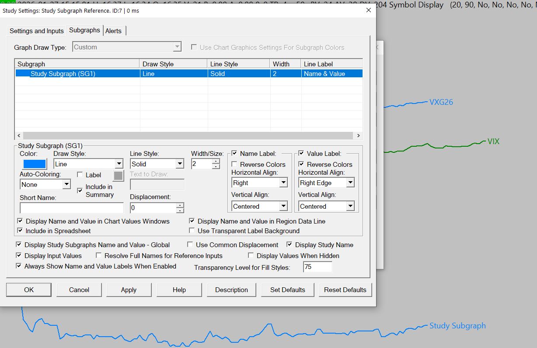Open Value Label Horizontal Align dropdown
The image size is (537, 348).
[x=350, y=183]
